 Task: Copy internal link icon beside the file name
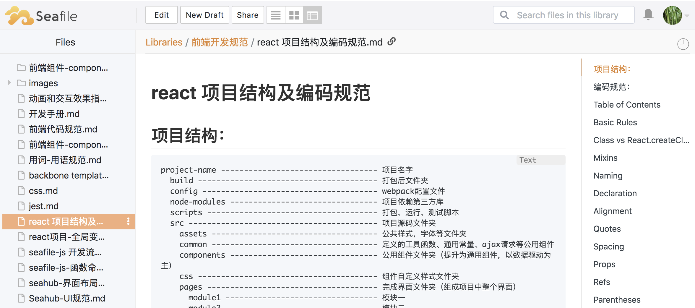coord(392,42)
